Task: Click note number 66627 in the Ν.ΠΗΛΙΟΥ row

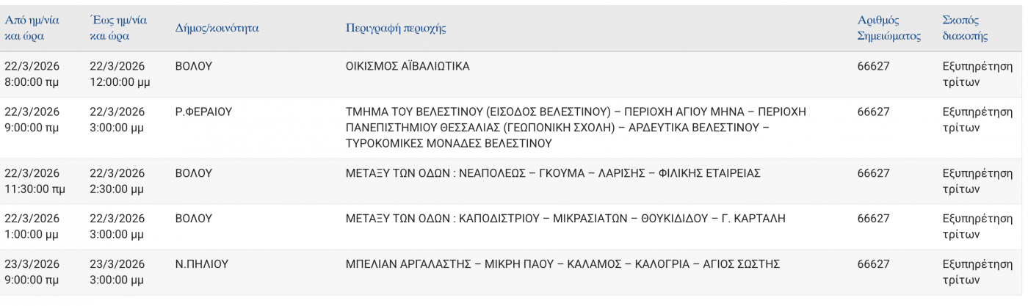Action: tap(873, 263)
